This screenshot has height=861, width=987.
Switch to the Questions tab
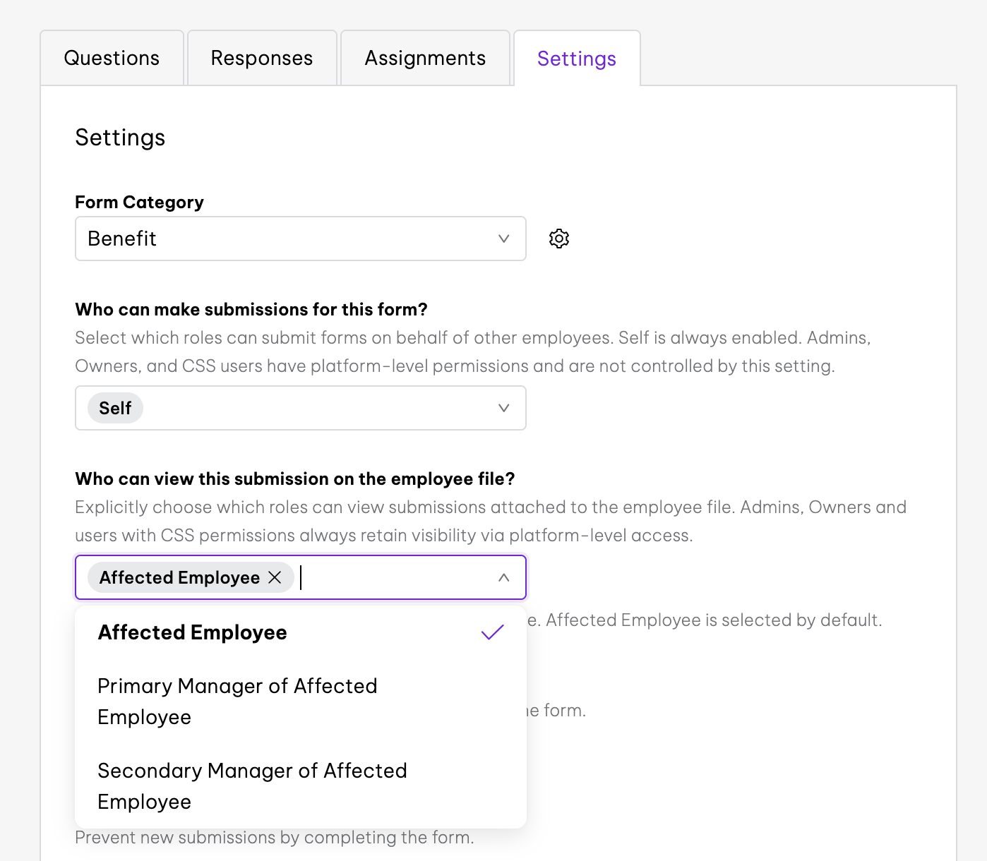112,58
